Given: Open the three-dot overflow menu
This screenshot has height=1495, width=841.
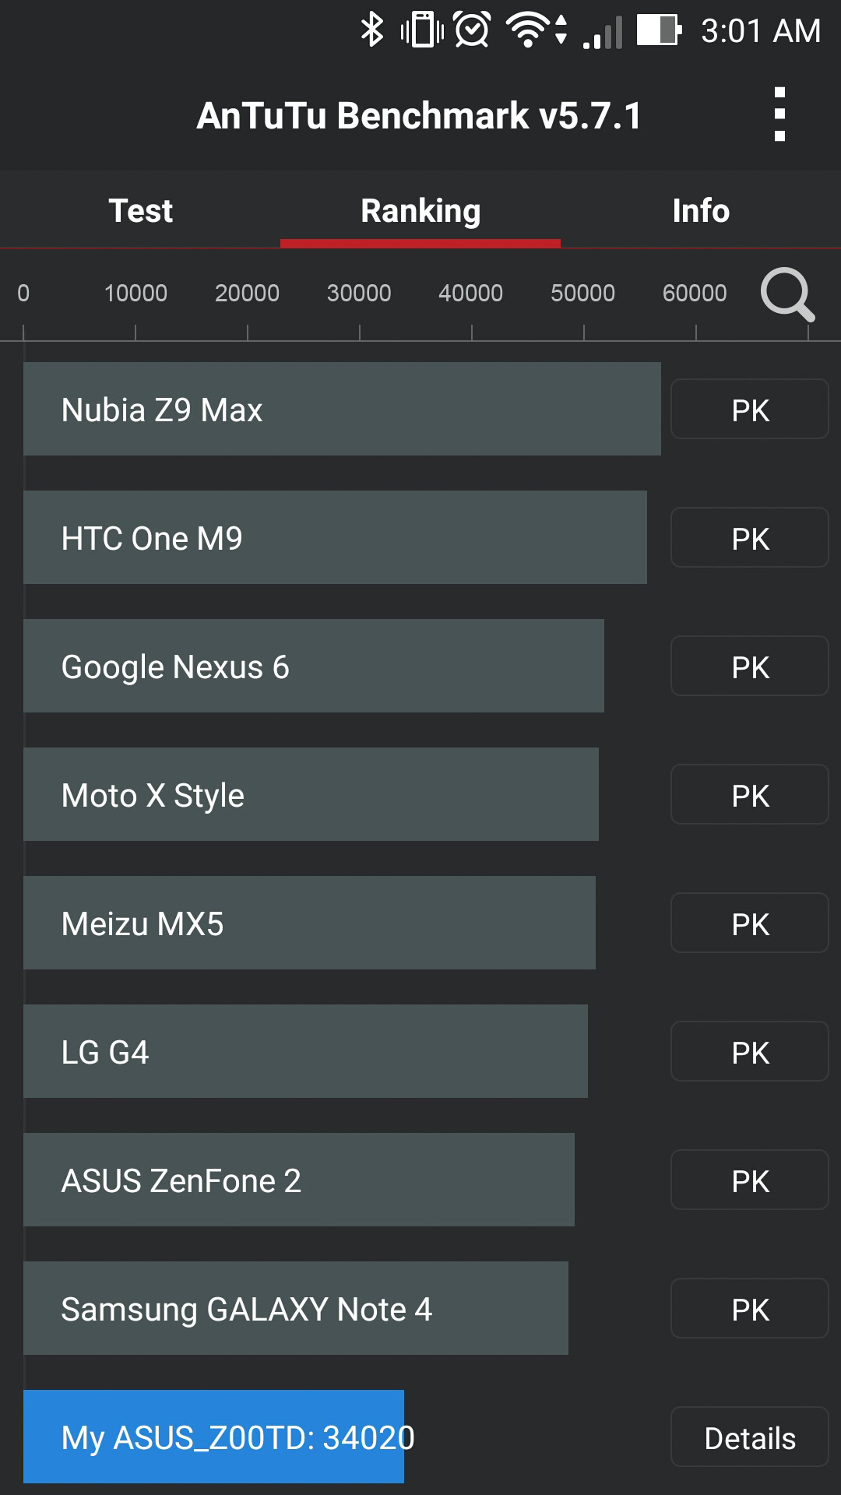Looking at the screenshot, I should (x=779, y=115).
